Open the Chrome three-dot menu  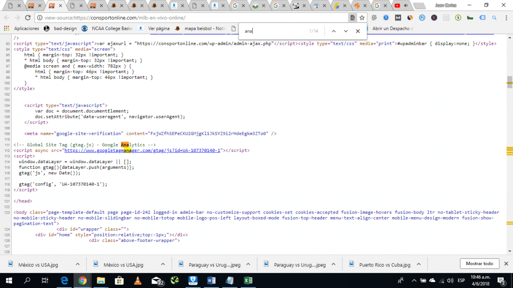pos(506,18)
